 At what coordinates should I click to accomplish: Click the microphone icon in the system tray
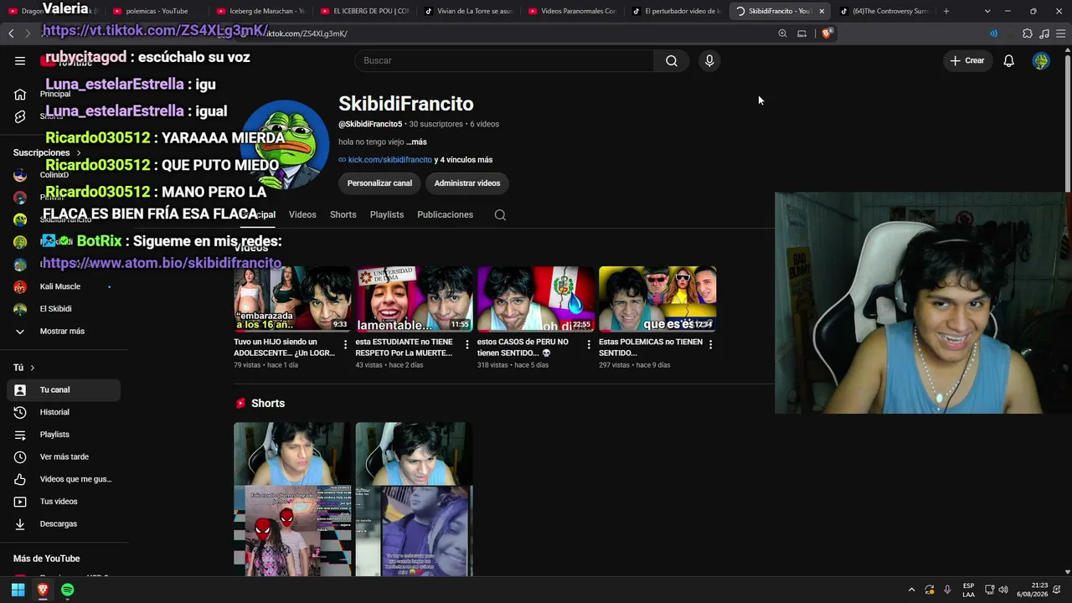tap(947, 590)
